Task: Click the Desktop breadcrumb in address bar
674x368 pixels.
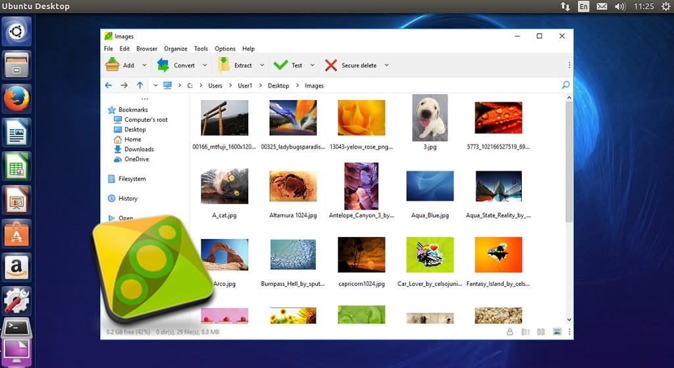Action: coord(278,86)
